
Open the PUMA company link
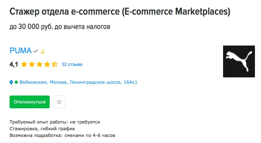coord(21,51)
